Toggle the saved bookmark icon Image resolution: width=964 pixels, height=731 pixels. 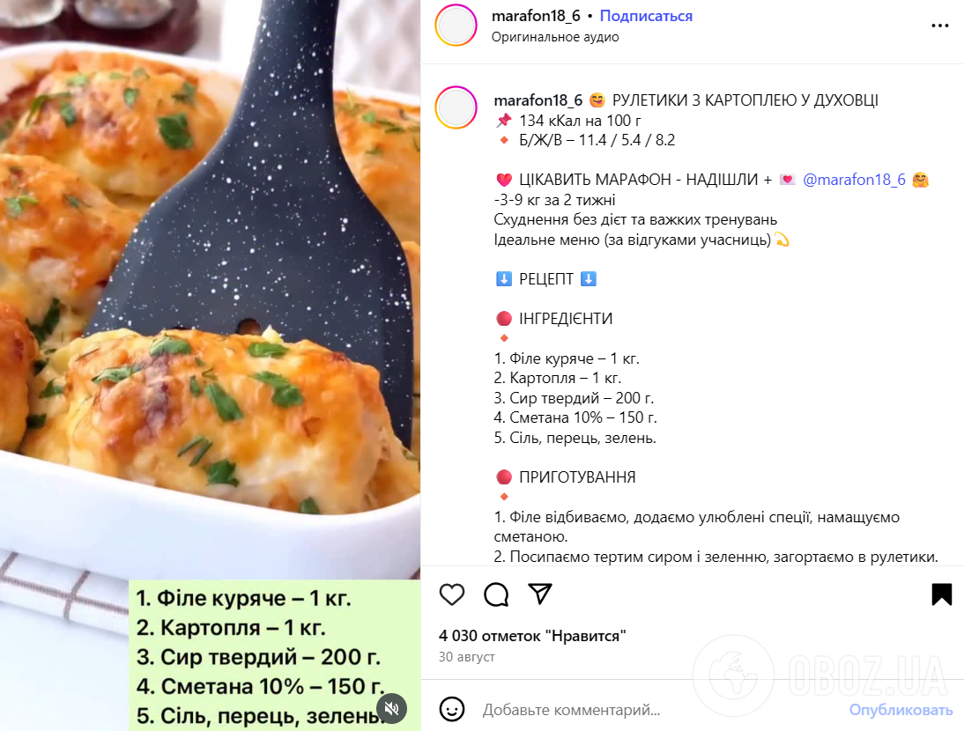click(941, 594)
